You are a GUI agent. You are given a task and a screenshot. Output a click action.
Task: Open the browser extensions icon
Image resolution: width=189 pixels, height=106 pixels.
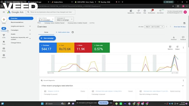178,6
